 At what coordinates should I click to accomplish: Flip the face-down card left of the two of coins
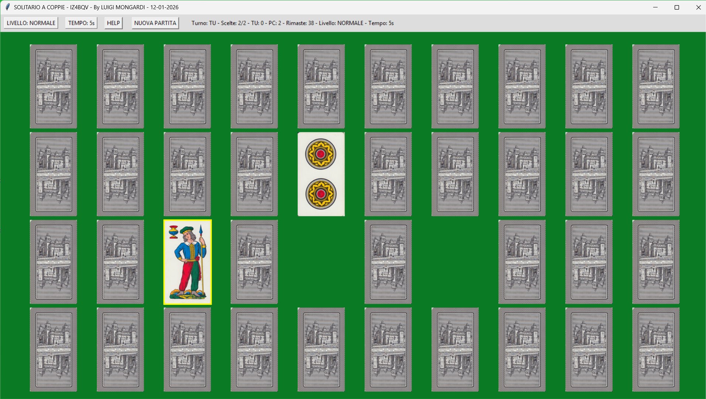tap(254, 174)
